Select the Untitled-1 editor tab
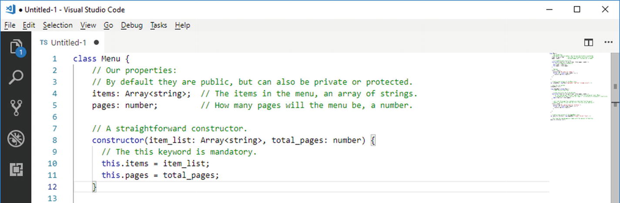This screenshot has height=203, width=620. click(69, 43)
